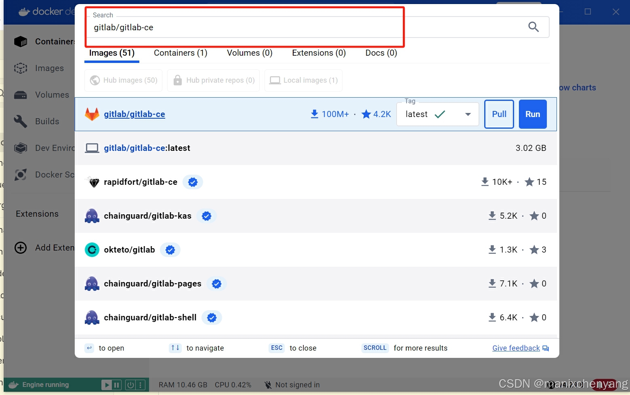630x395 pixels.
Task: Toggle the Local images (1) filter
Action: pos(304,80)
